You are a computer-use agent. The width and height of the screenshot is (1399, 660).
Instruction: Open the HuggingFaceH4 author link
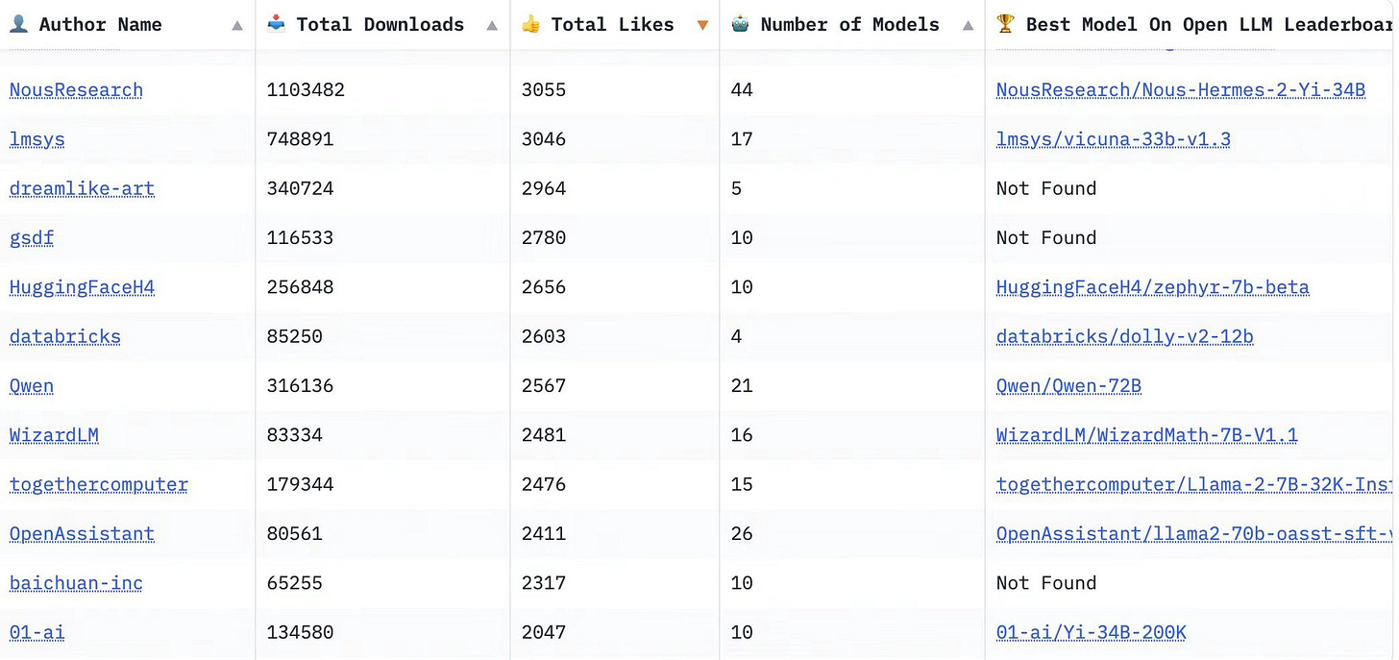tap(82, 287)
